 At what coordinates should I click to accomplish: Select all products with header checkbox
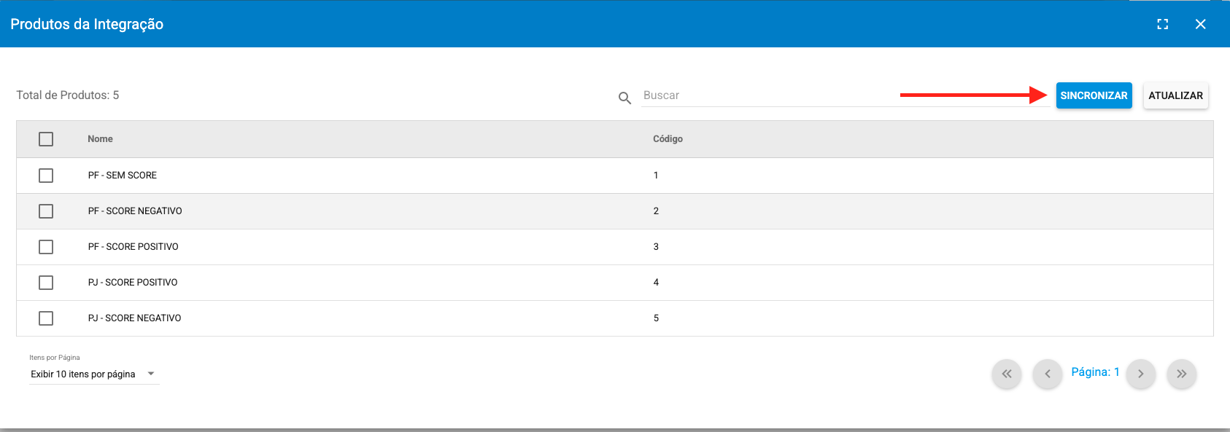pos(46,139)
